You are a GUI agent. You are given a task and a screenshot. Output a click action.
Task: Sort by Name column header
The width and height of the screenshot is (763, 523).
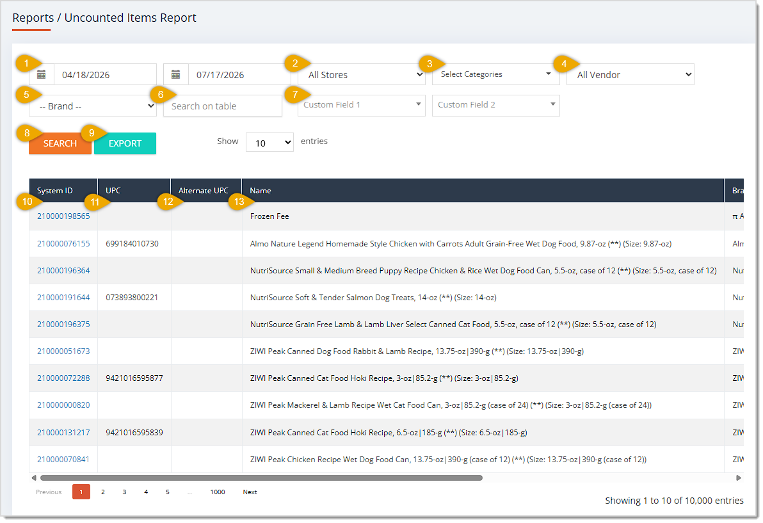[x=483, y=190]
